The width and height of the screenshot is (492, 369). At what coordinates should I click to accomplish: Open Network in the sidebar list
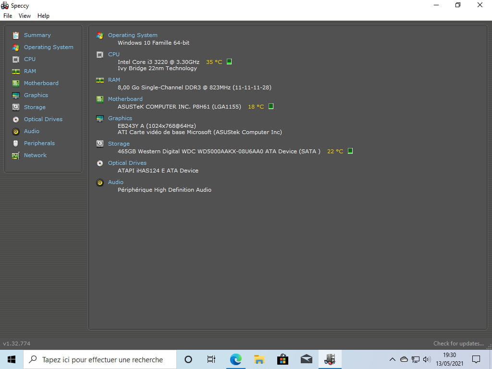[x=35, y=155]
